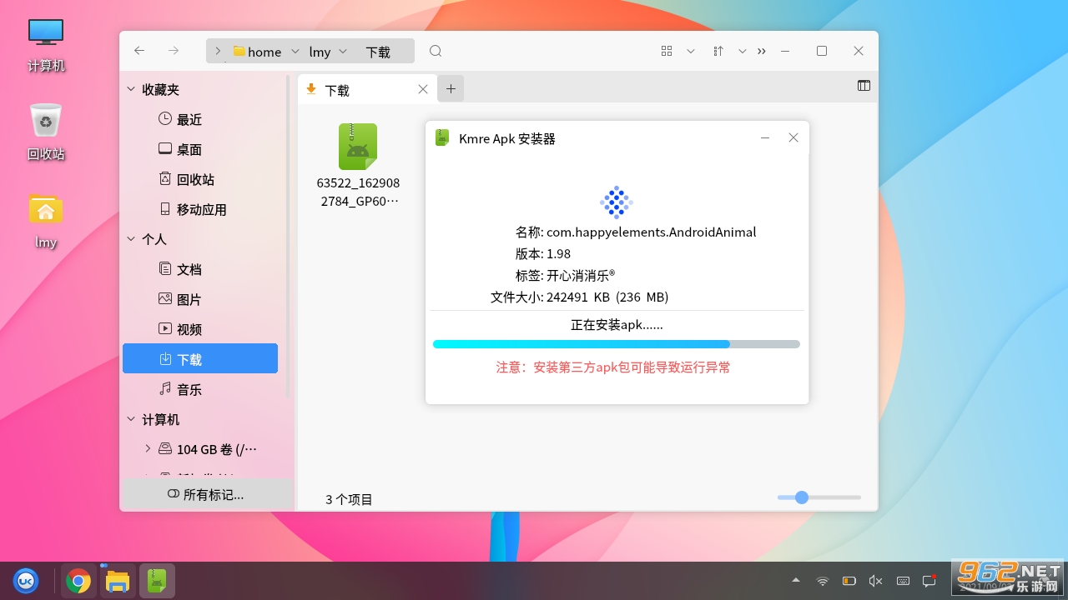The image size is (1068, 600).
Task: Click 文件大小 242491 KB text
Action: tap(580, 297)
